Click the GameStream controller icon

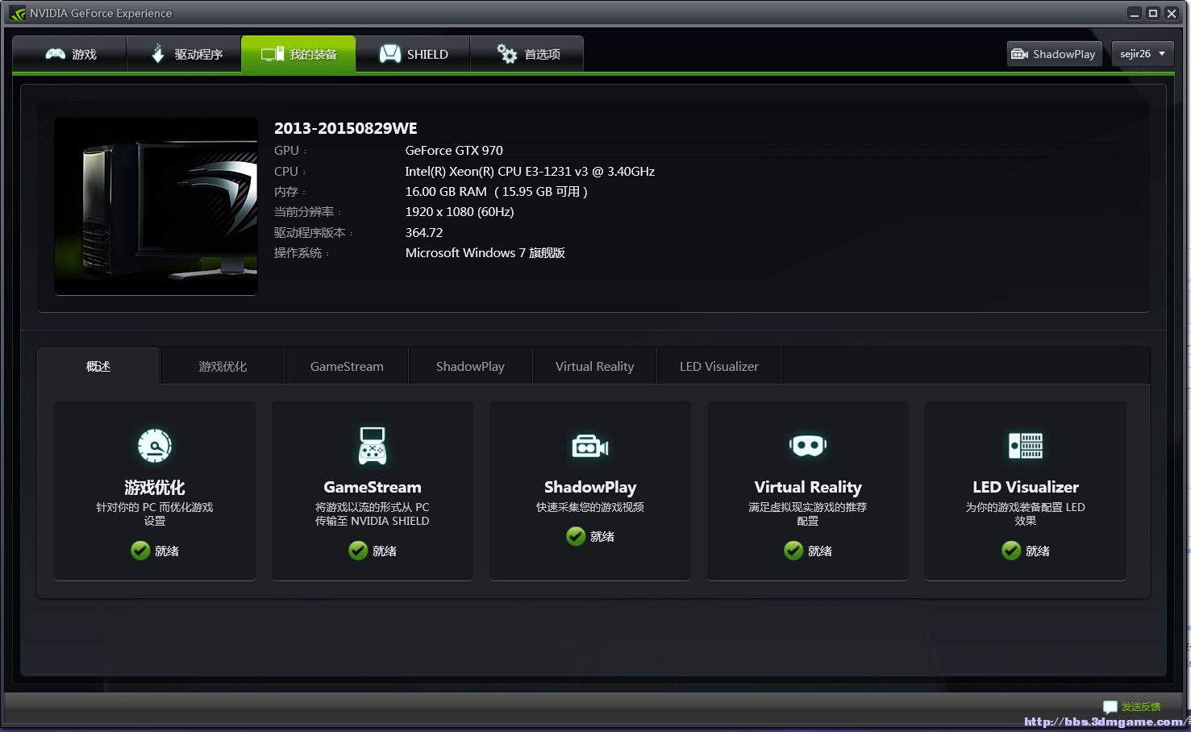373,446
